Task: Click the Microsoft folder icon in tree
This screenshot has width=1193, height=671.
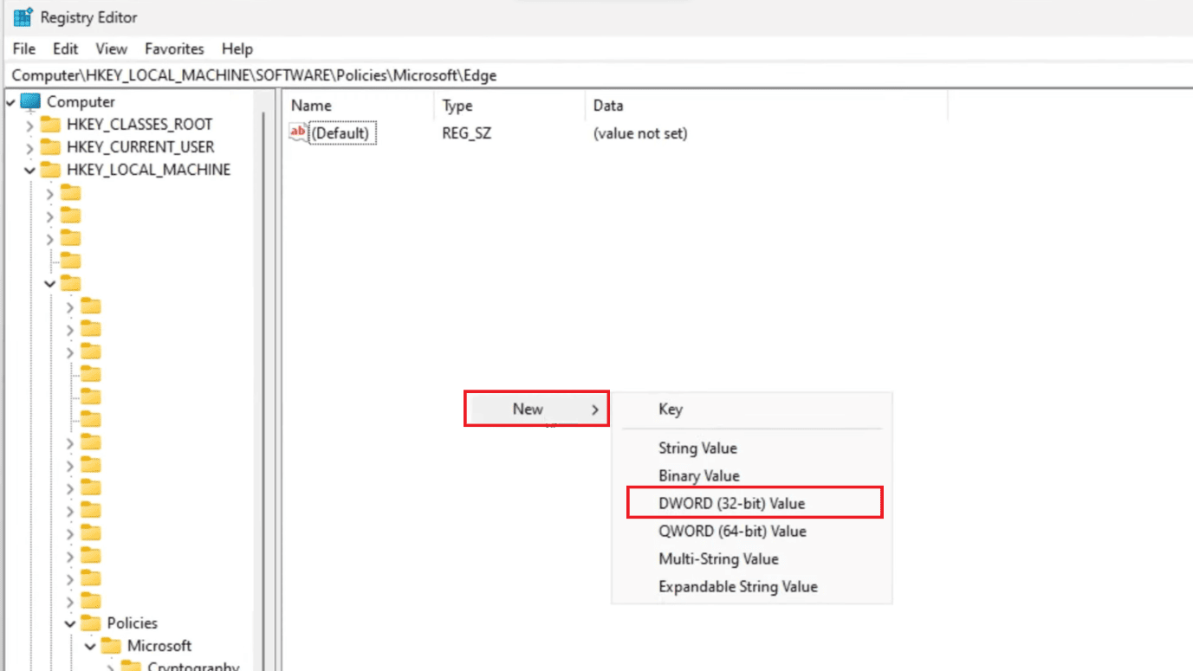Action: 110,645
